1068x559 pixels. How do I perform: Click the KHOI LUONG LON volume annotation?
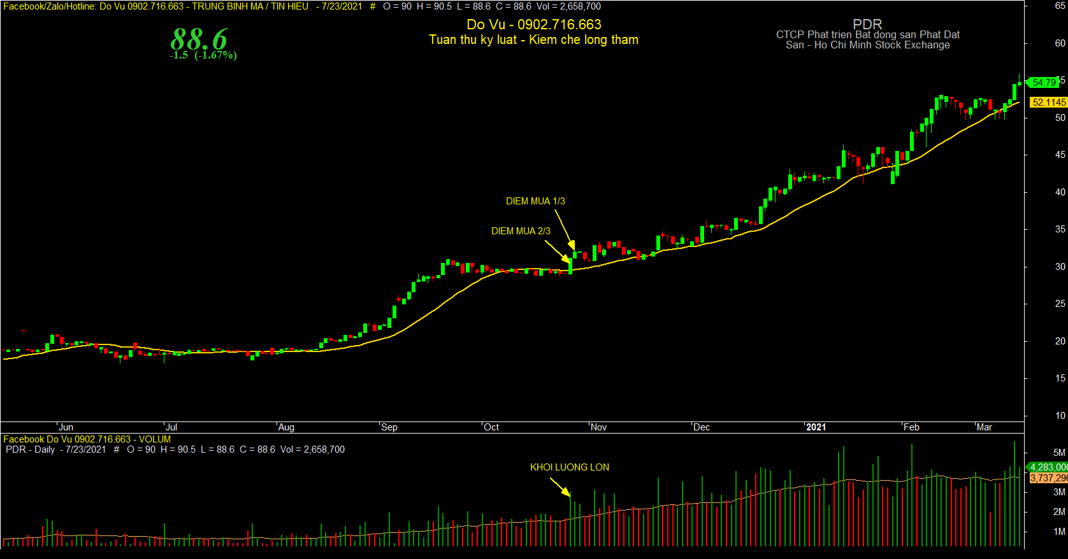coord(570,467)
